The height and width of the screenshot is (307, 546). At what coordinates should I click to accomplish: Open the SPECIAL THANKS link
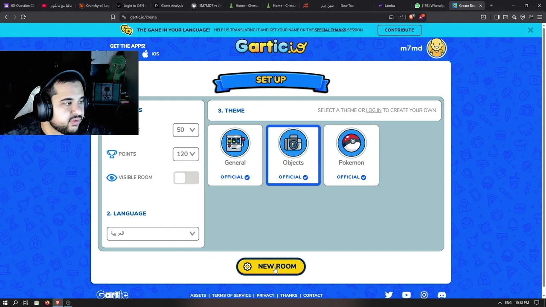(330, 30)
